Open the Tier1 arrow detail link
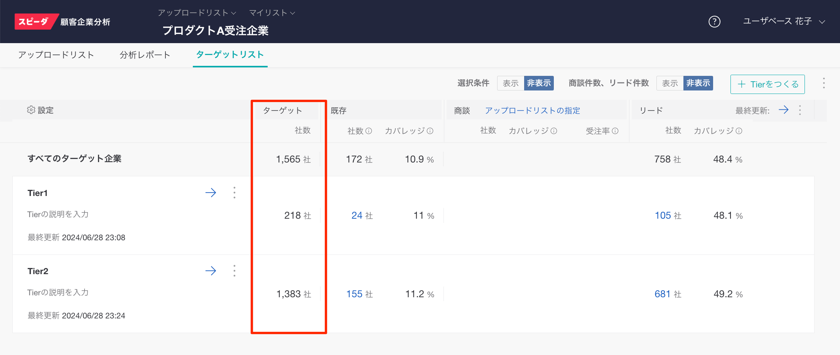840x355 pixels. 211,193
